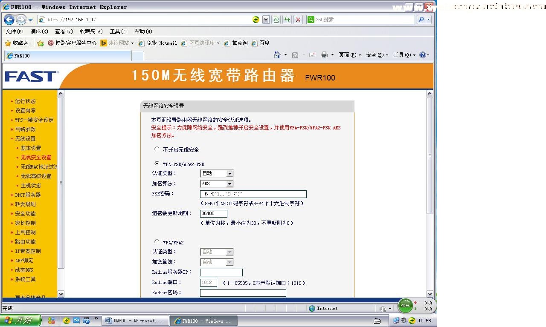546x327 pixels.
Task: Click the yellow-green plus icon in address bar
Action: [256, 20]
